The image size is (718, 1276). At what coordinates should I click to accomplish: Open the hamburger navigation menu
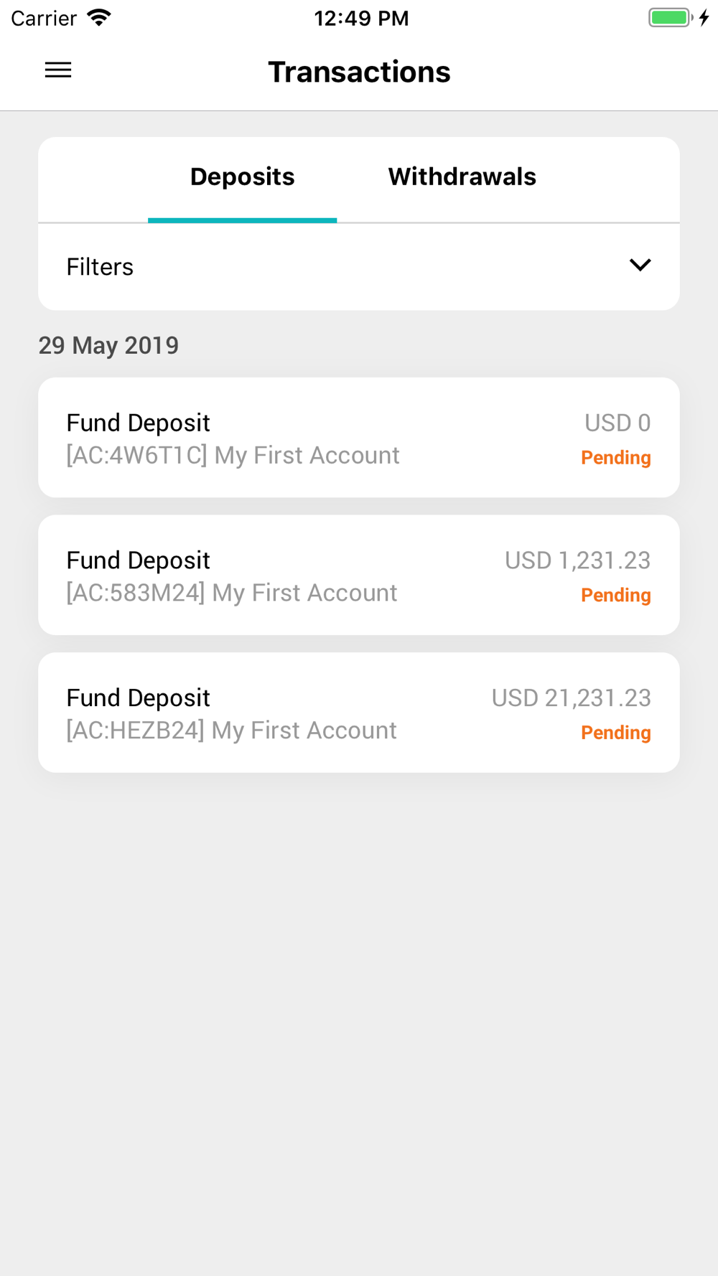tap(58, 70)
